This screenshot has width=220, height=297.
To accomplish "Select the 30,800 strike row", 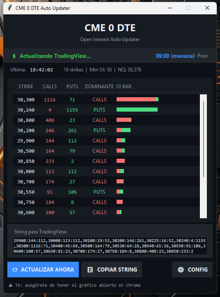I will point(106,120).
